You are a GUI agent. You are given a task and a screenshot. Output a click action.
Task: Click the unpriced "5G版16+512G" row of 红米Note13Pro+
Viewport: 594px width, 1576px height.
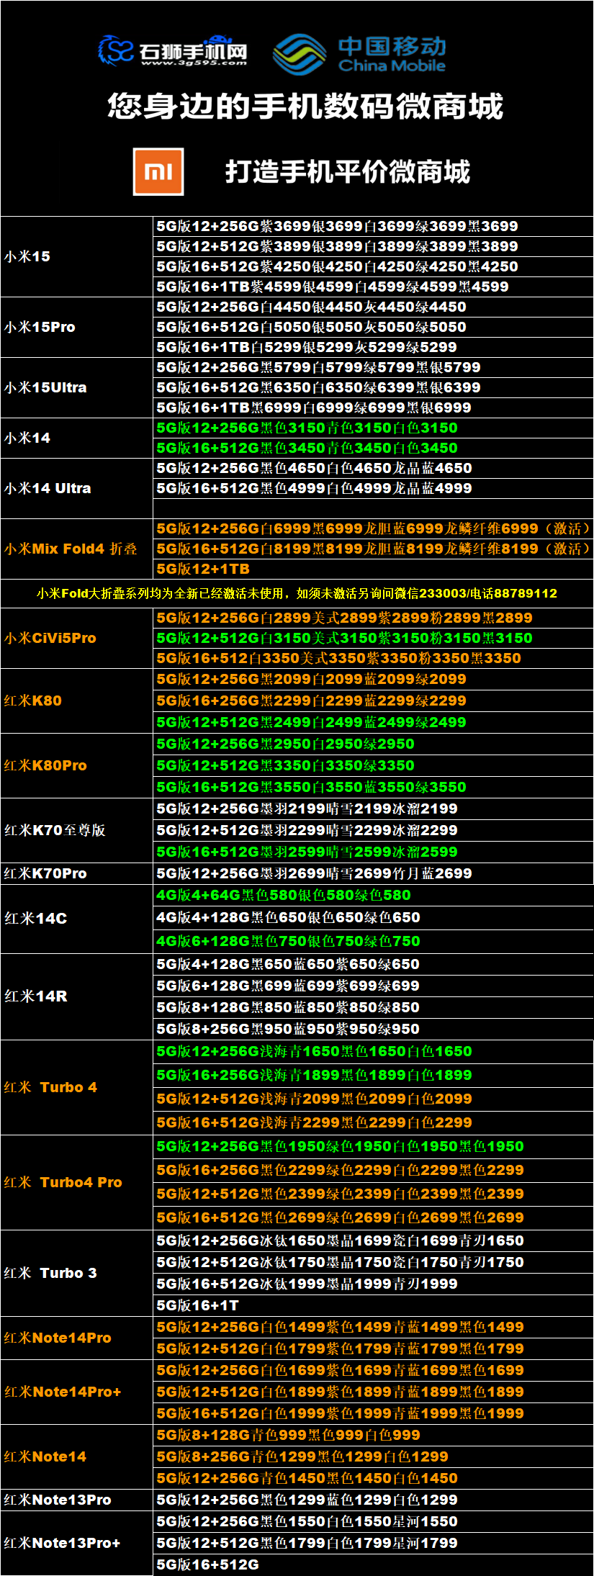tap(374, 1564)
